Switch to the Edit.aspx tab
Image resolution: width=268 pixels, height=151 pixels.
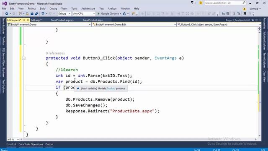click(36, 20)
